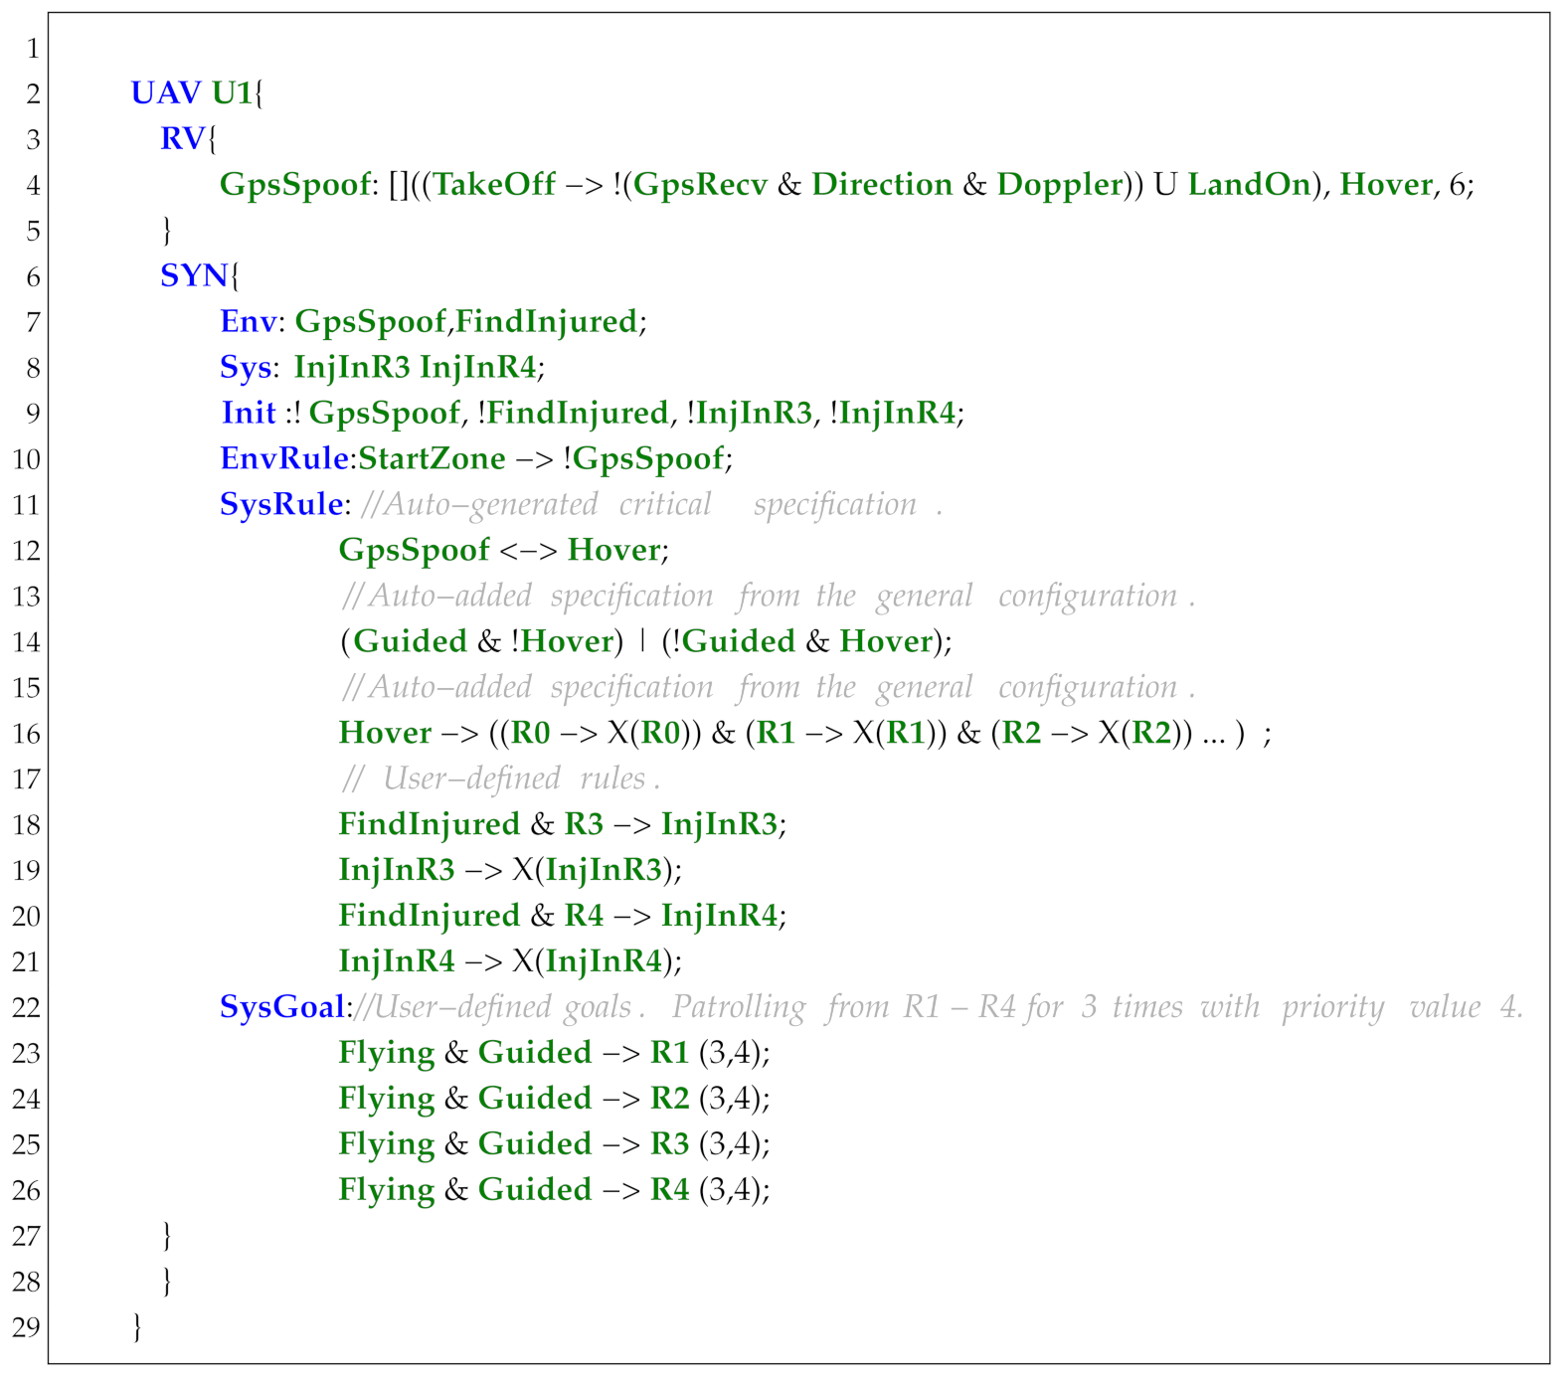Click the SysRule keyword on line 11

click(280, 505)
